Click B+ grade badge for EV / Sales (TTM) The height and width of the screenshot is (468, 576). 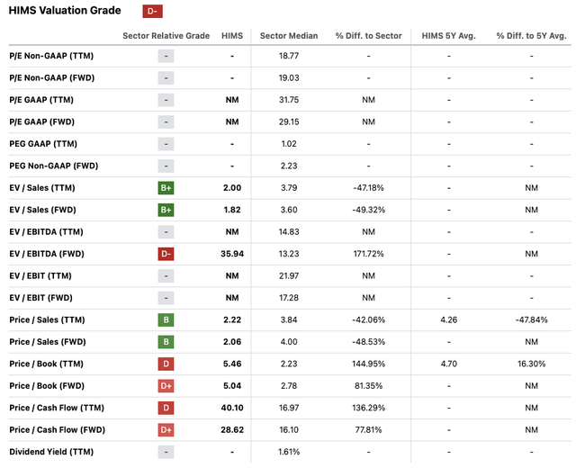coord(166,188)
